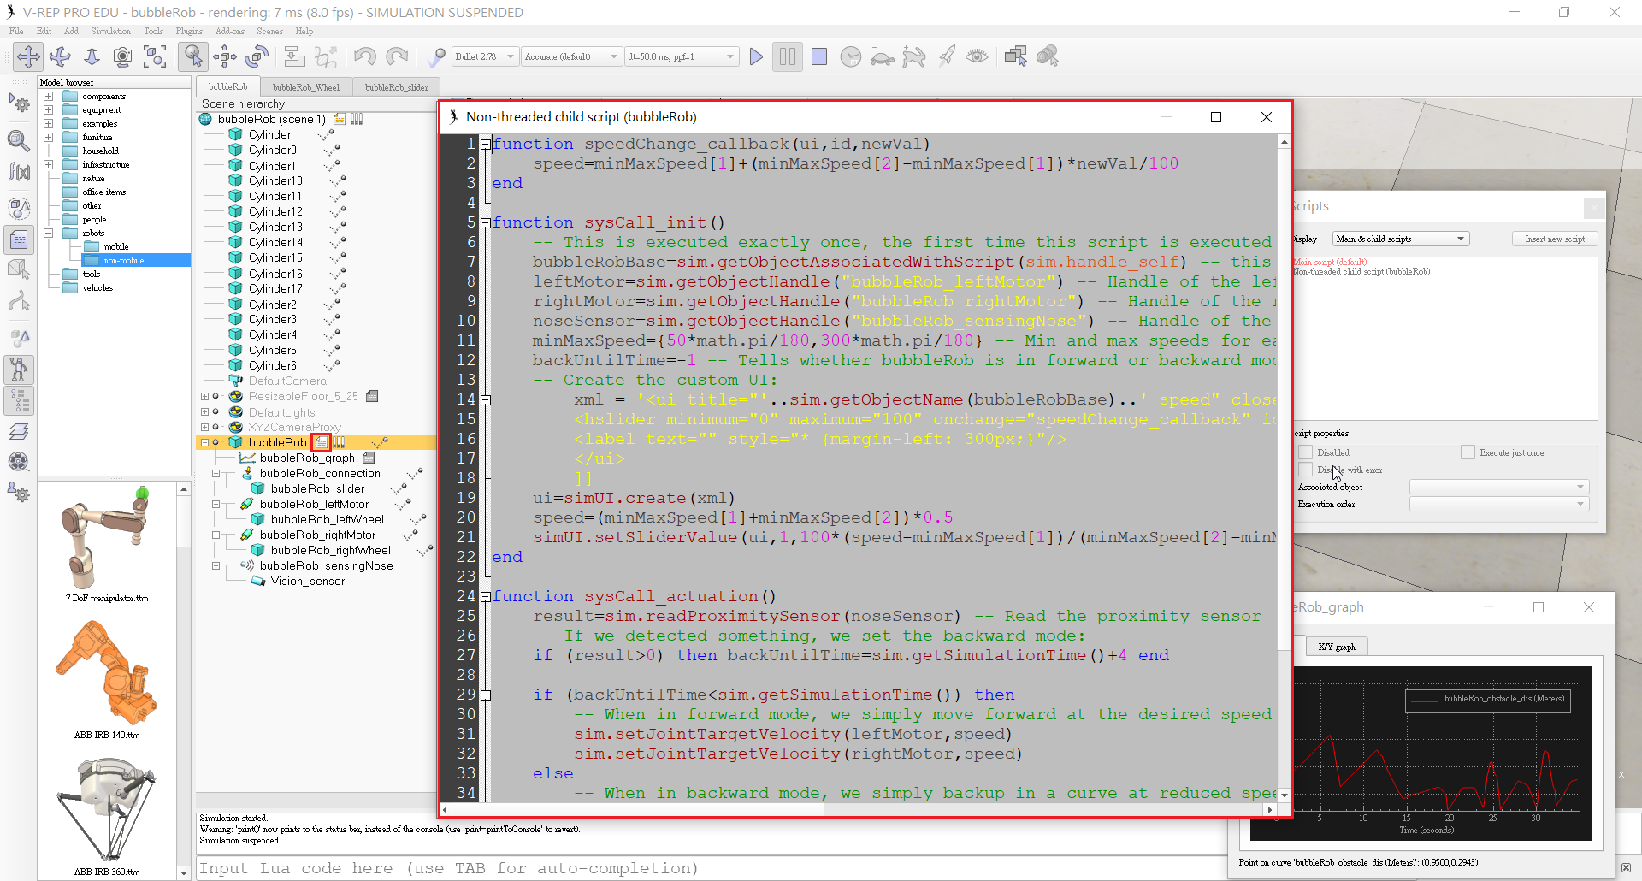This screenshot has width=1642, height=881.
Task: Select the camera rotate tool
Action: coord(60,56)
